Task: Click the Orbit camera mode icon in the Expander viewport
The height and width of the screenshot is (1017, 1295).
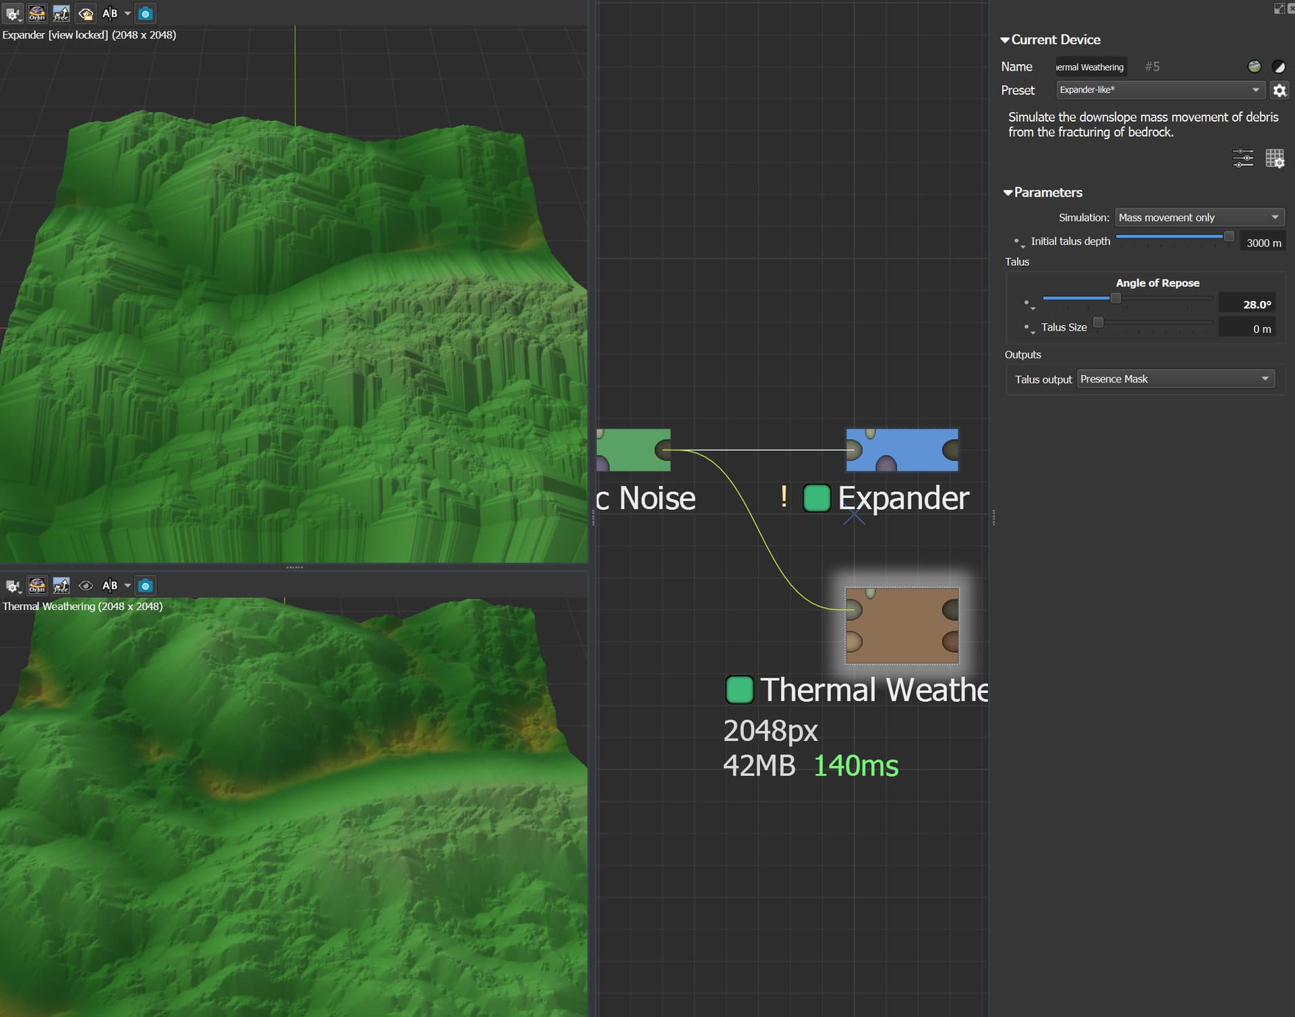Action: [37, 13]
